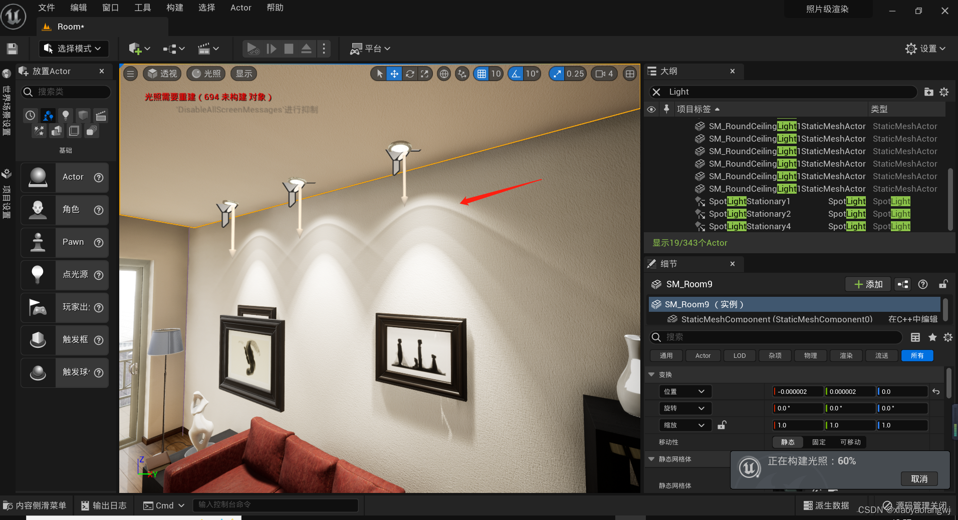Toggle the outliner pin column
The image size is (958, 520).
click(666, 109)
